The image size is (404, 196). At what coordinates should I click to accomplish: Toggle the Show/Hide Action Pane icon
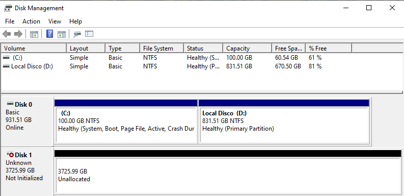coord(62,34)
